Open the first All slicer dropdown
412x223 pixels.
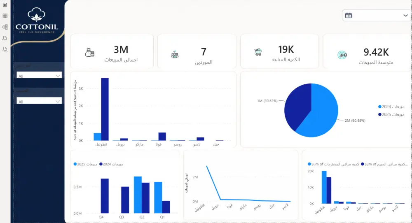(39, 75)
